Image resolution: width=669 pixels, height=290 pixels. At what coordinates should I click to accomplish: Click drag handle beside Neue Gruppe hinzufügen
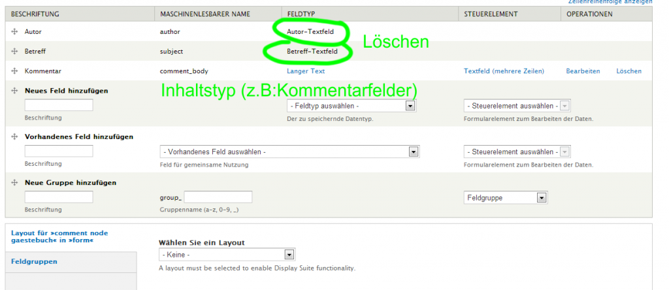[14, 183]
